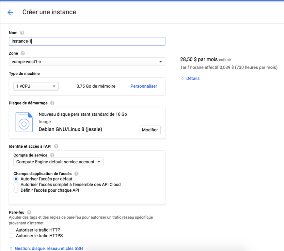This screenshot has height=251, width=284.
Task: Enable Autoriser le trafic HTTP
Action: tap(11, 230)
